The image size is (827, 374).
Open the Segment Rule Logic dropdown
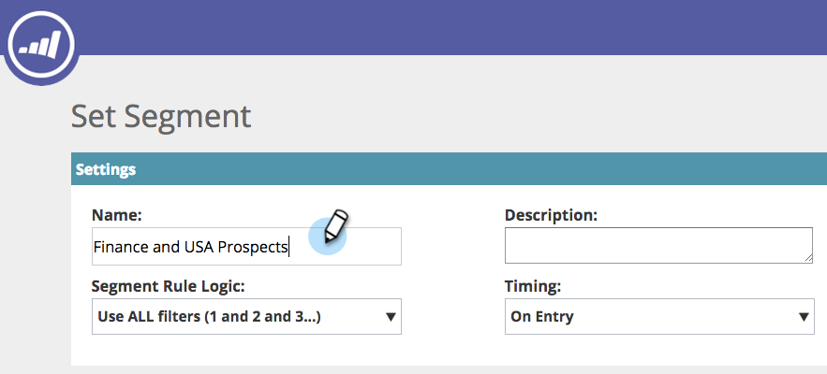pyautogui.click(x=246, y=317)
